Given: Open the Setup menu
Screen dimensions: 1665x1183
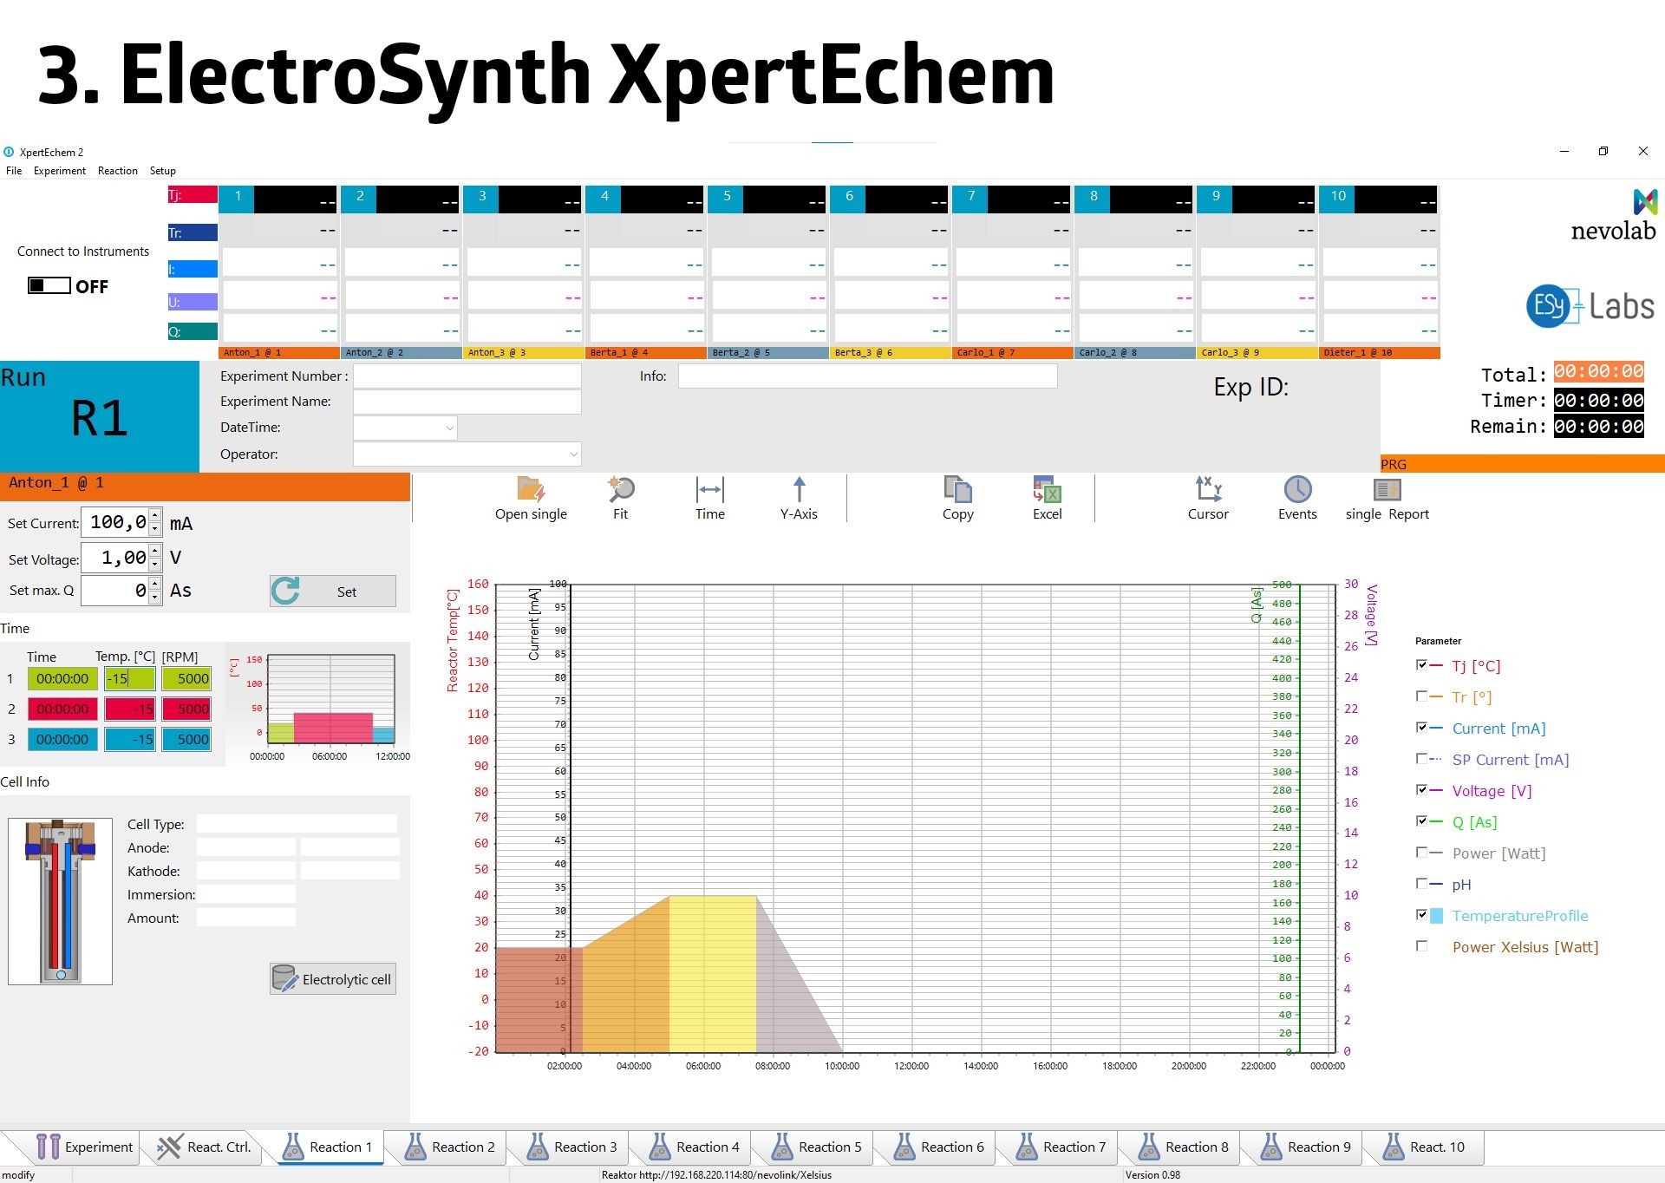Looking at the screenshot, I should pyautogui.click(x=163, y=171).
